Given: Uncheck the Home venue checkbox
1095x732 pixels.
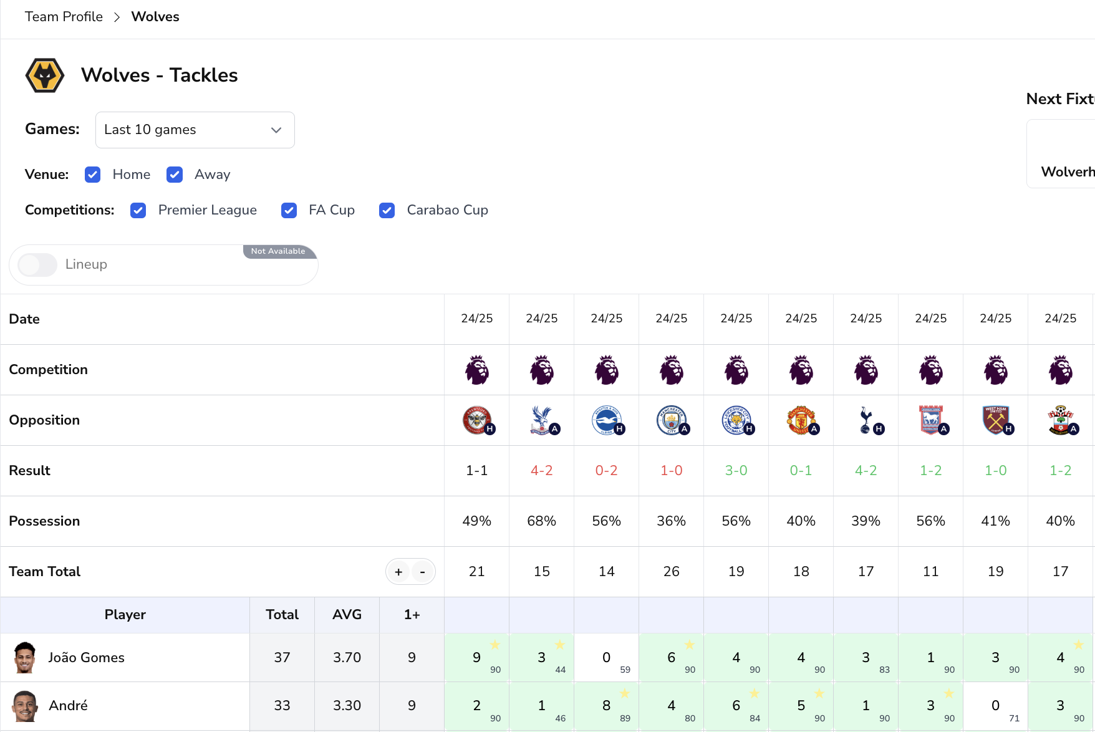Looking at the screenshot, I should (93, 175).
